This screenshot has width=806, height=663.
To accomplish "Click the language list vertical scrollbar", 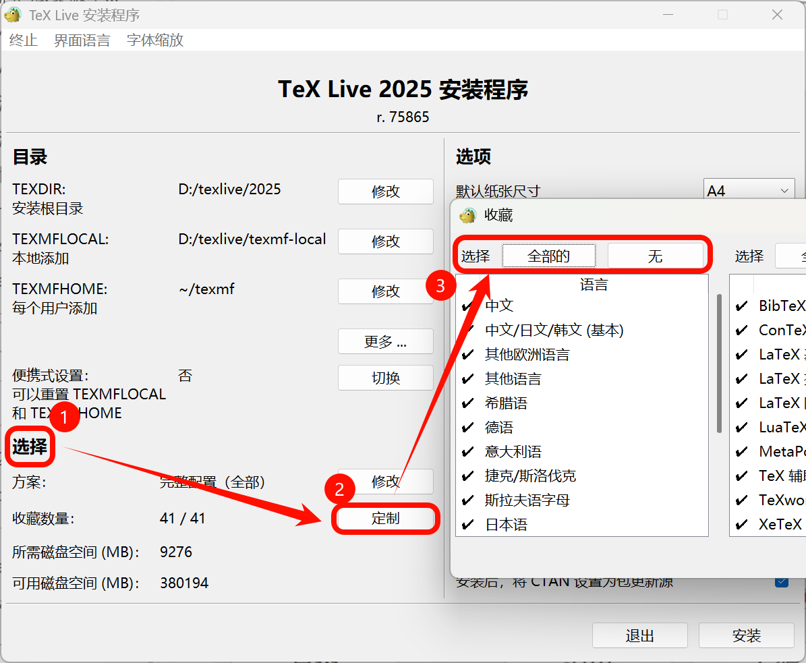I will (x=719, y=364).
